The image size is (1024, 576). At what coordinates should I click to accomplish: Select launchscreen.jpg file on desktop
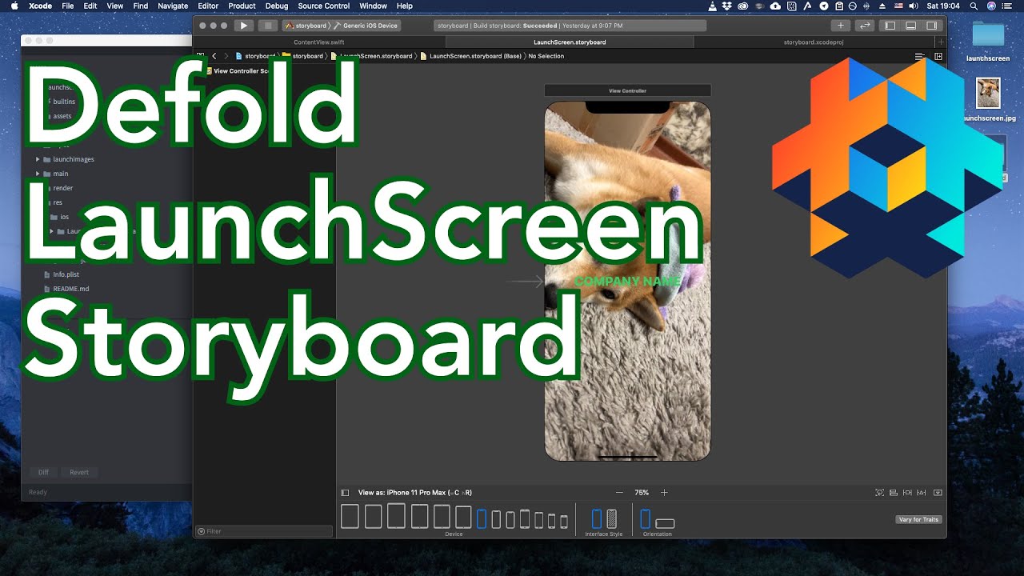click(988, 100)
